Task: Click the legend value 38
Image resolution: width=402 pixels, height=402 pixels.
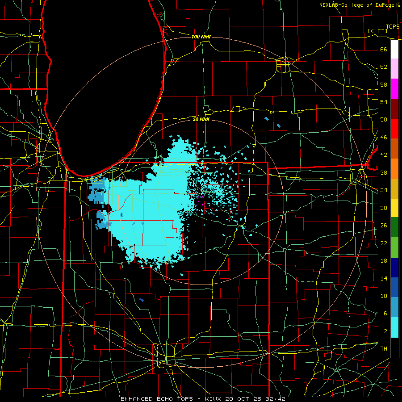Action: tap(384, 172)
